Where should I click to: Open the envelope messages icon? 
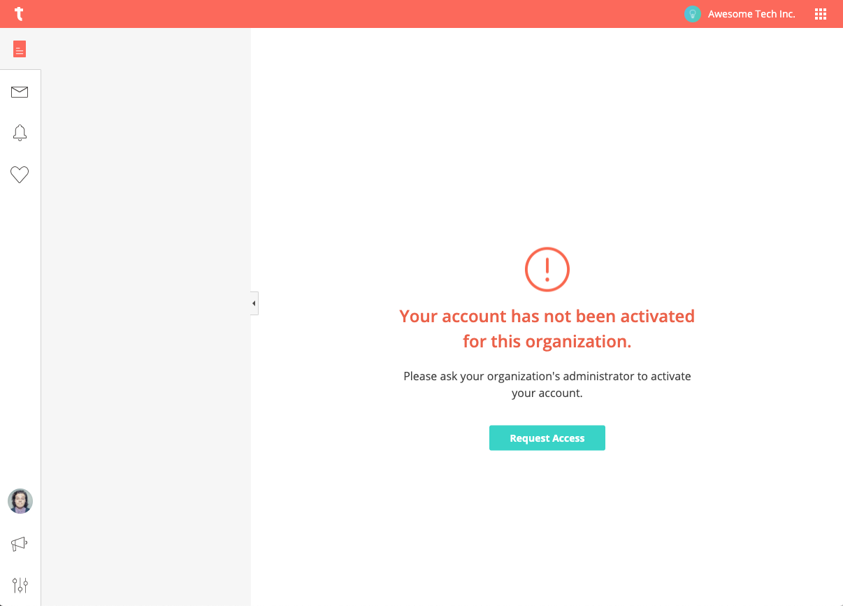[20, 92]
